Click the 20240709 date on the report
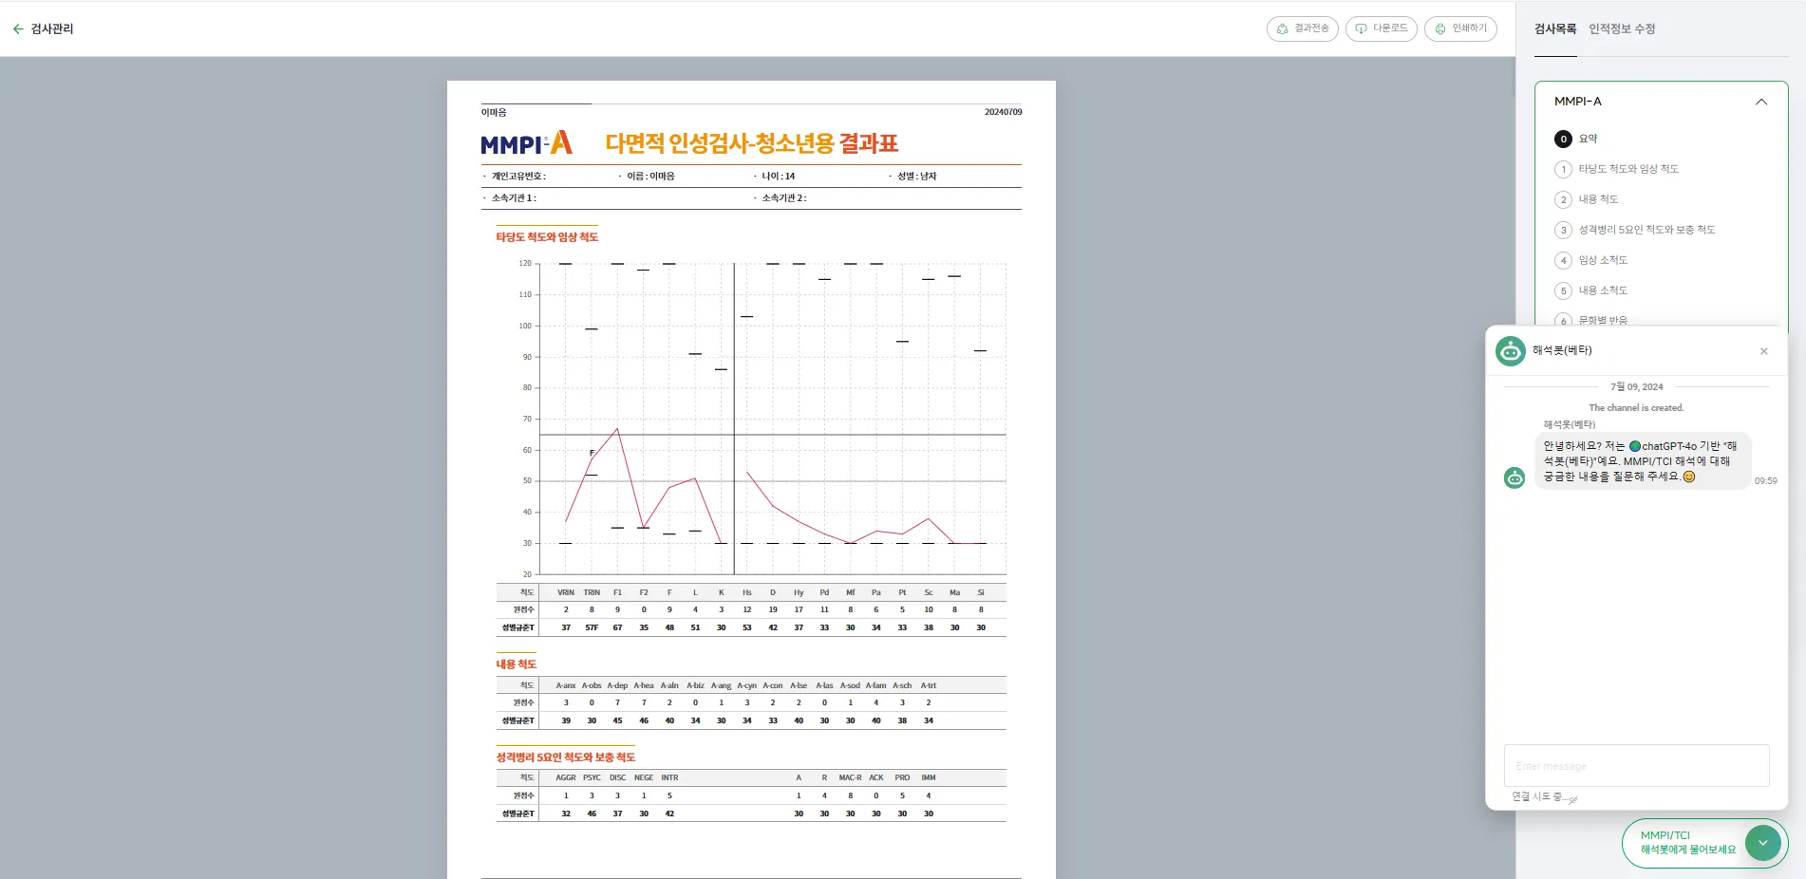Screen dimensions: 1806x879 pos(1004,112)
